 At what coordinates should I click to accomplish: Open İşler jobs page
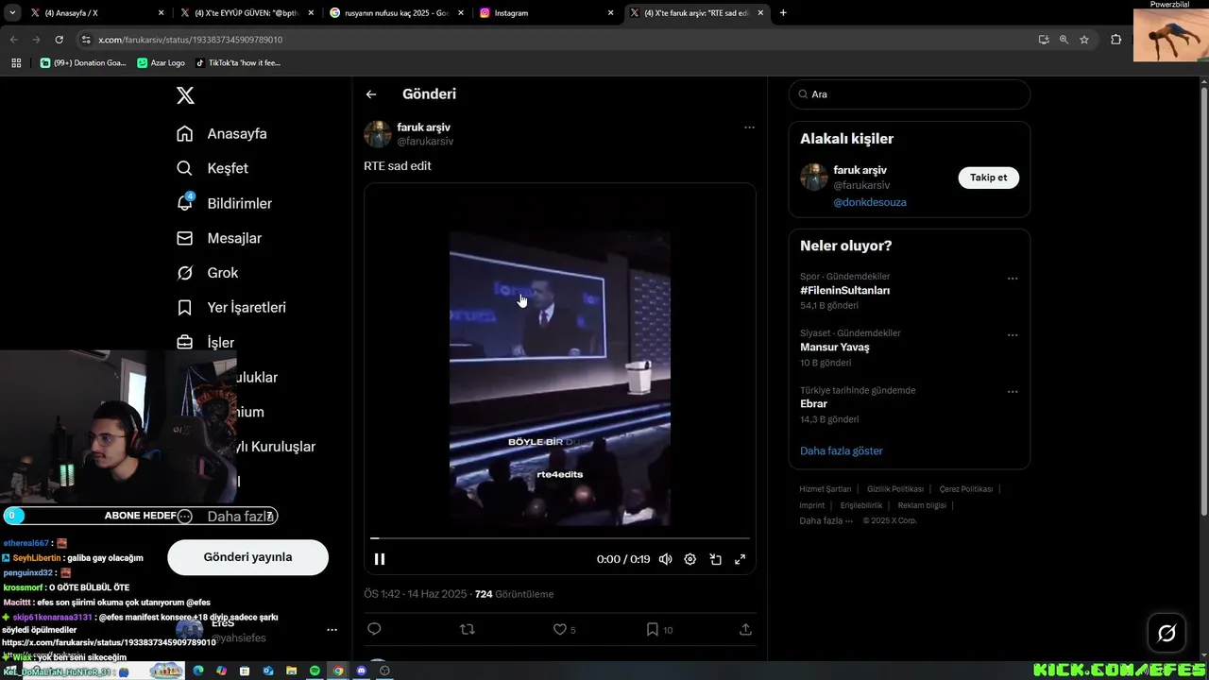pyautogui.click(x=206, y=342)
